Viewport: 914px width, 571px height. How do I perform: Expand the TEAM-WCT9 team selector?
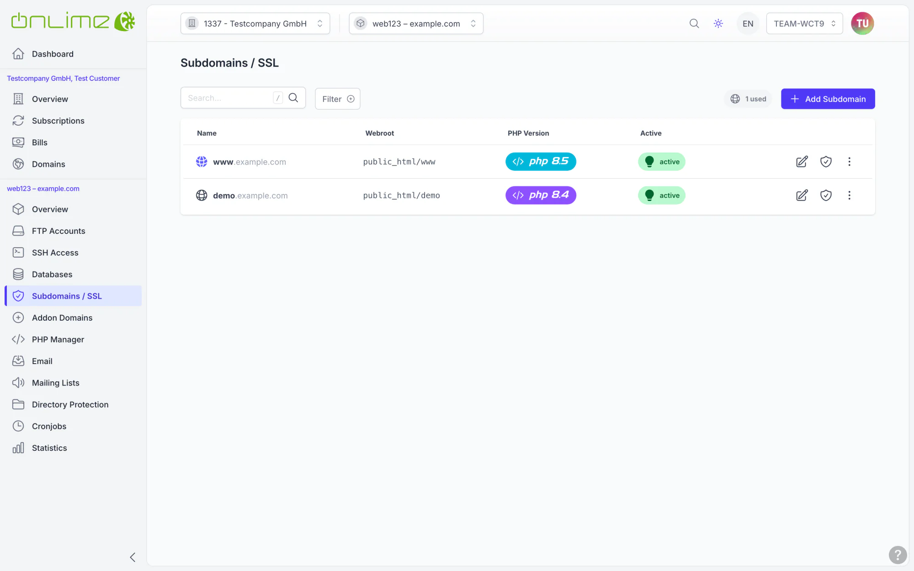click(x=804, y=23)
